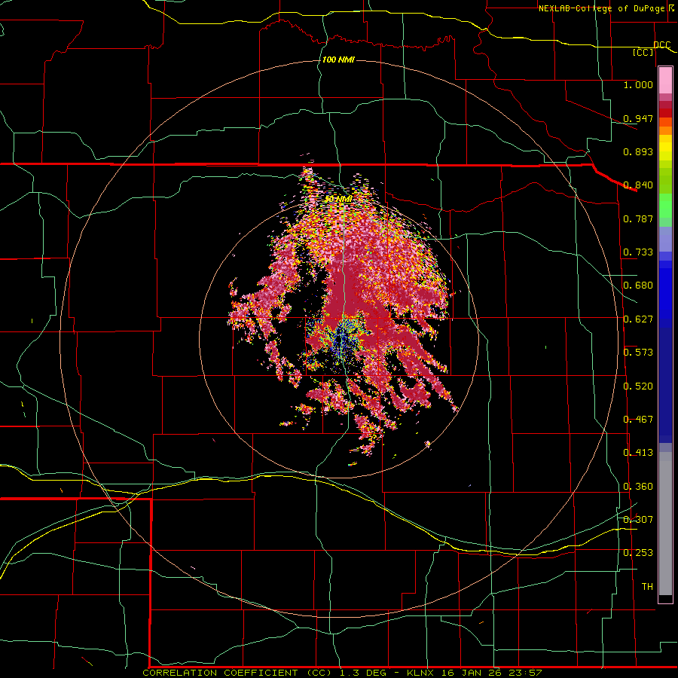Click the 23:57 timestamp in the caption

pos(525,673)
